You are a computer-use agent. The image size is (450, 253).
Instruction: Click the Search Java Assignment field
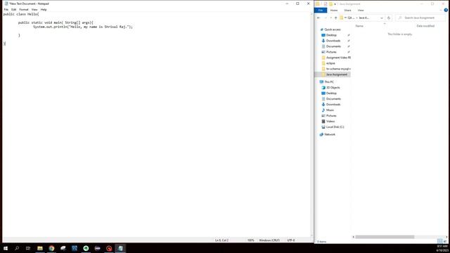(x=420, y=18)
